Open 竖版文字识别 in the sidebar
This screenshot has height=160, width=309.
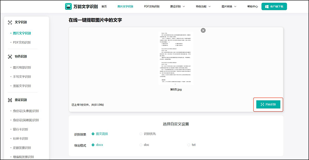pos(22,86)
